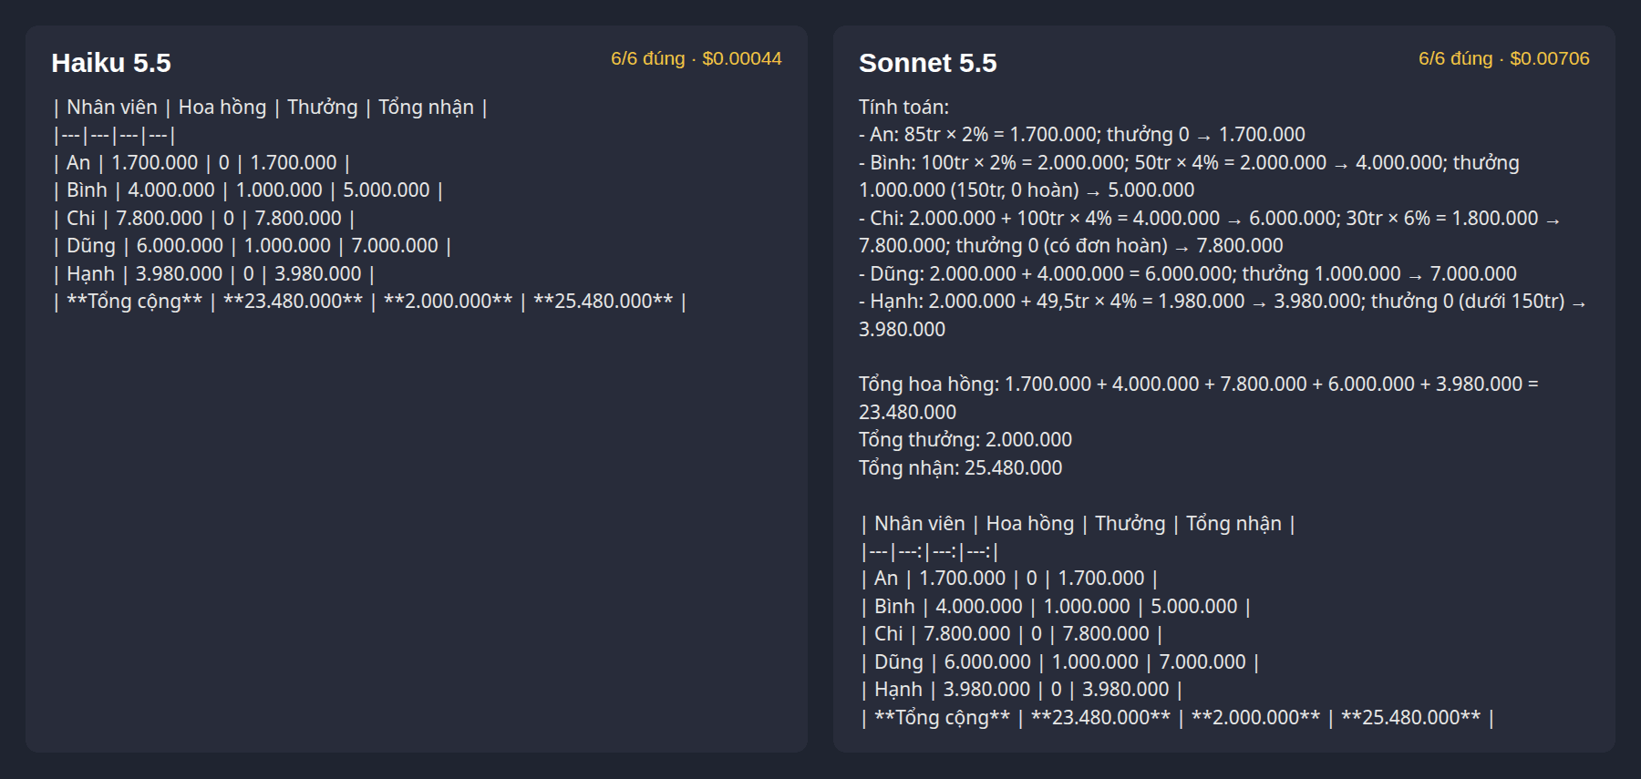Viewport: 1641px width, 779px height.
Task: Select the Hạnh row in Sonnet table
Action: 1022,690
